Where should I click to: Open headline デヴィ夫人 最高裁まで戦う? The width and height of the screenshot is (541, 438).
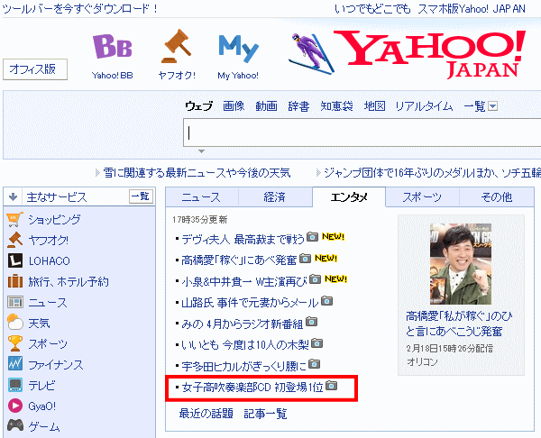click(x=243, y=239)
